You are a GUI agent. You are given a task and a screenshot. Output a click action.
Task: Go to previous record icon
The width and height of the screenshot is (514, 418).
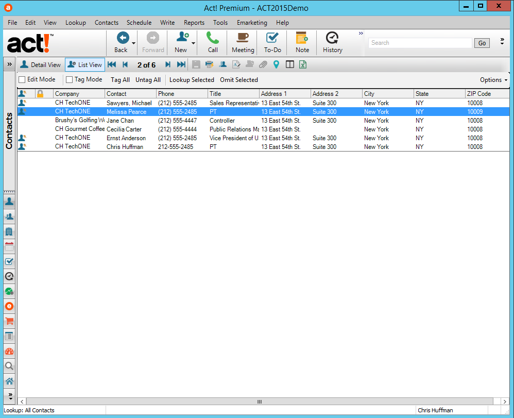[x=125, y=64]
